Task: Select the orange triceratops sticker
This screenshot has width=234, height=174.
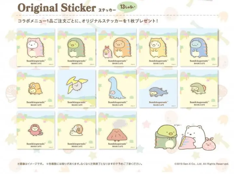Action: pyautogui.click(x=36, y=89)
